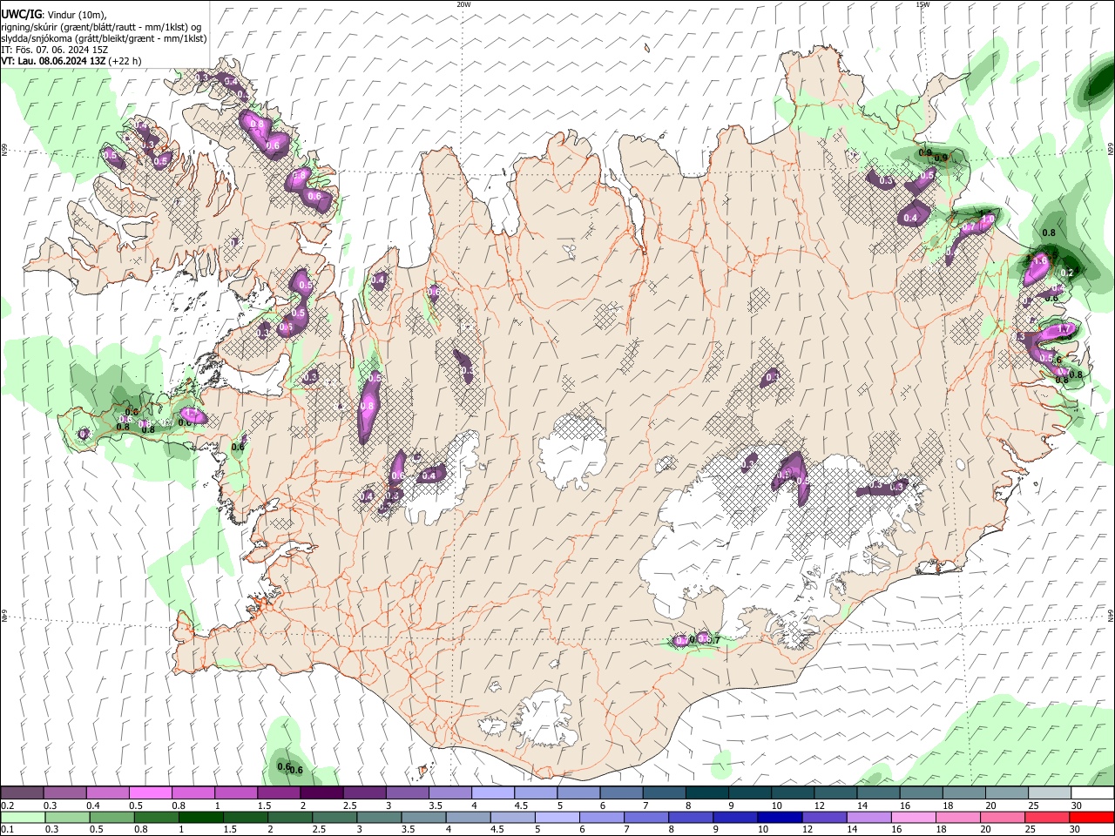Click the violet 12 swatch in rain legend
This screenshot has height=836, width=1115.
[x=824, y=818]
